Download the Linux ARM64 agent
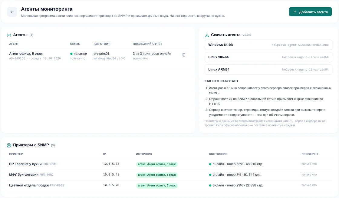Viewport: 339px width, 198px height. point(268,69)
